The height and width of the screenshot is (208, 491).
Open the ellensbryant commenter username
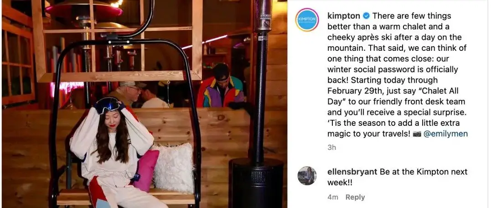(x=352, y=172)
